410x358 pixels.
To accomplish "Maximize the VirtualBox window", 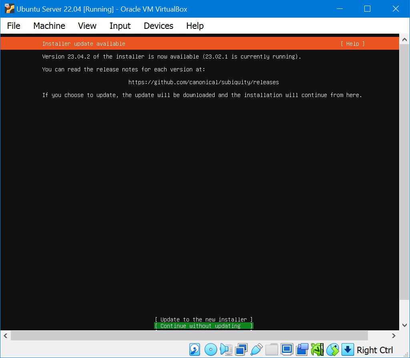I will pyautogui.click(x=368, y=9).
